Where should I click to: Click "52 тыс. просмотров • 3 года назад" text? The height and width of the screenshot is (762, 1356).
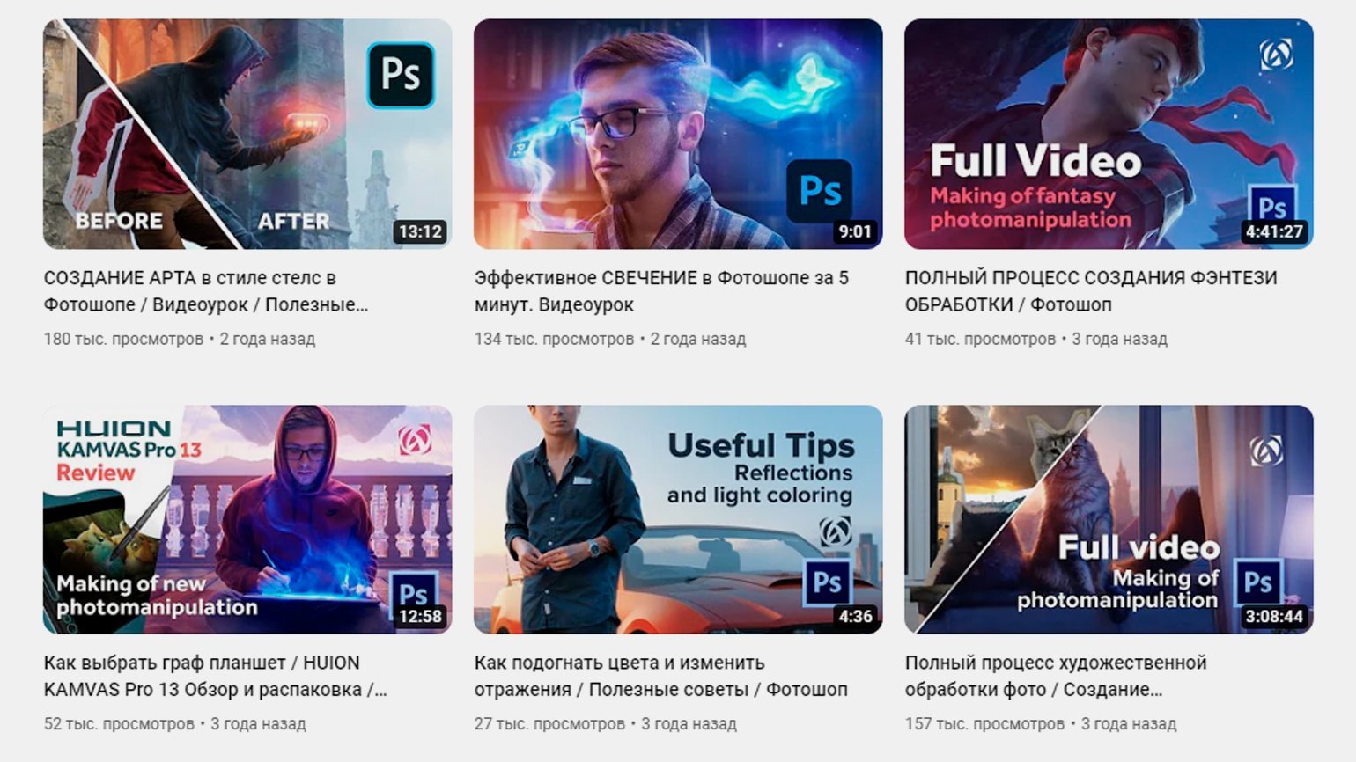175,724
